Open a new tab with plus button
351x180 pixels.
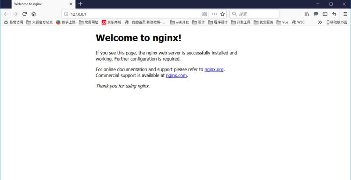coord(80,4)
